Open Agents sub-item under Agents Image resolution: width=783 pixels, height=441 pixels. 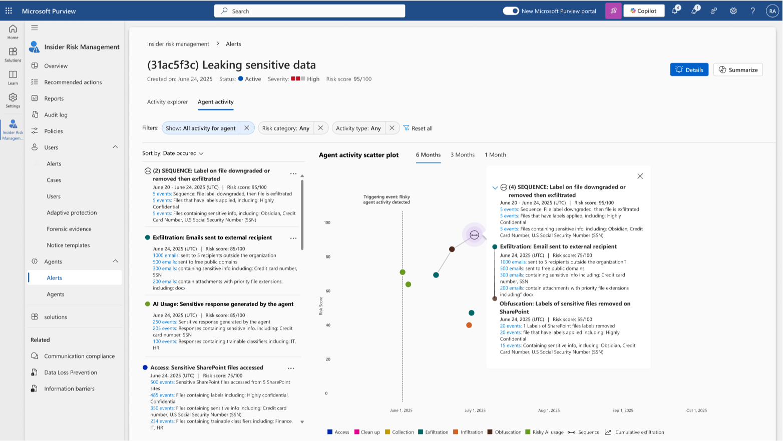coord(56,294)
